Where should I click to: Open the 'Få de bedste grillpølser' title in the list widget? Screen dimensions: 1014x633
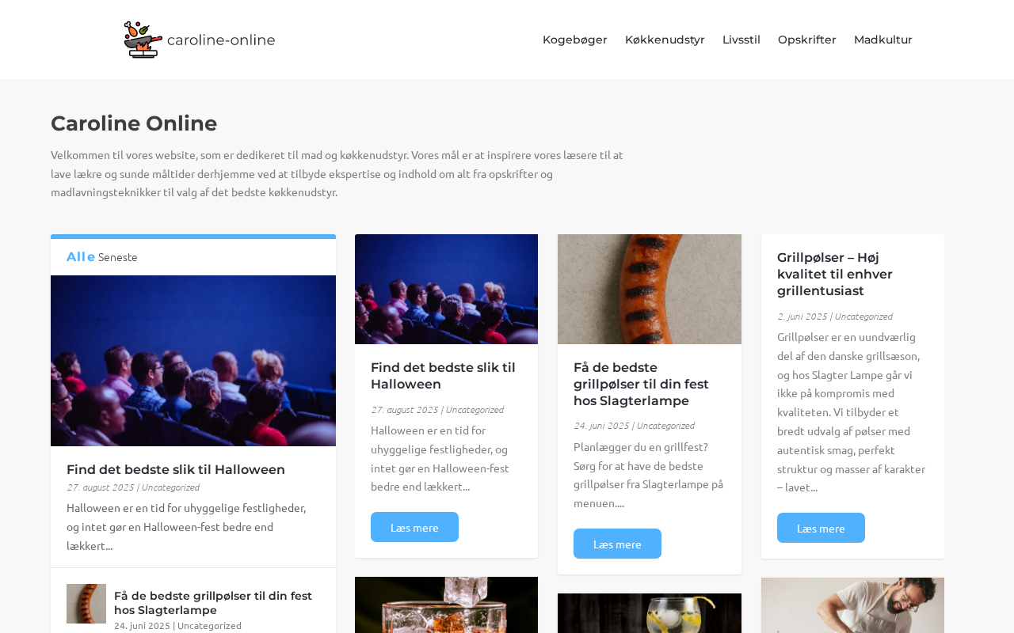213,603
